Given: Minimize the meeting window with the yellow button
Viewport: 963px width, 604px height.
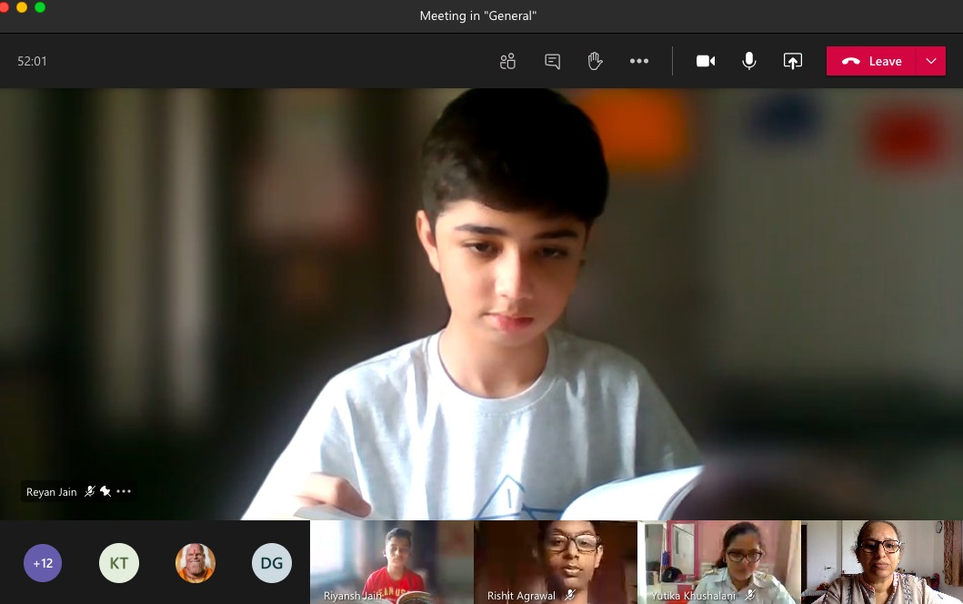Looking at the screenshot, I should click(x=22, y=7).
